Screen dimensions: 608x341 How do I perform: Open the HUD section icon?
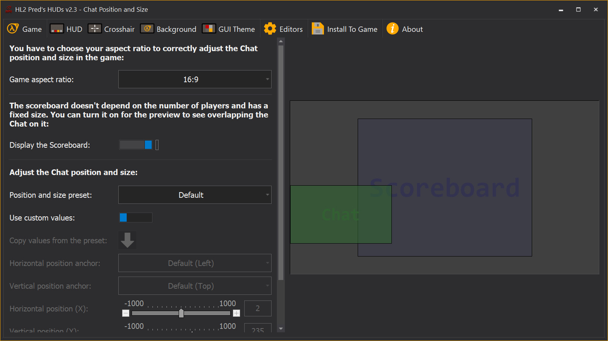57,29
